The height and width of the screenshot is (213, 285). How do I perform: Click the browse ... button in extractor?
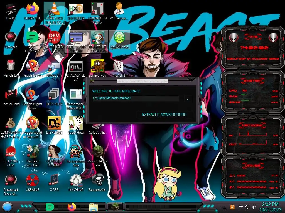(x=188, y=99)
